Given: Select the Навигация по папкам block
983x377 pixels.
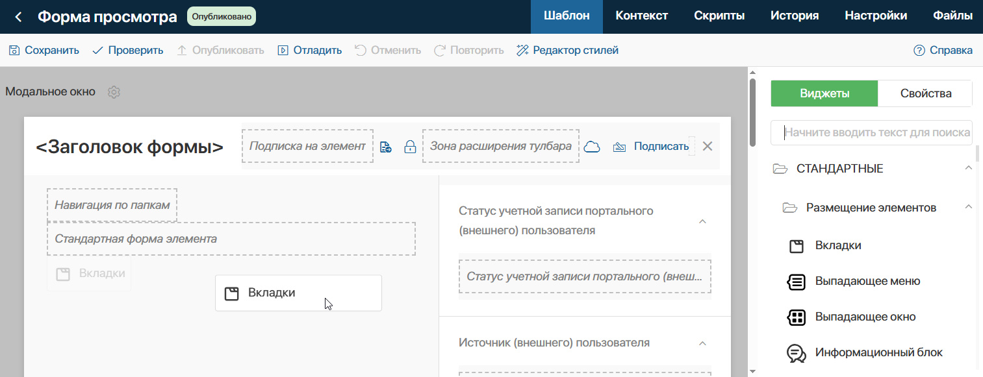Looking at the screenshot, I should [112, 205].
